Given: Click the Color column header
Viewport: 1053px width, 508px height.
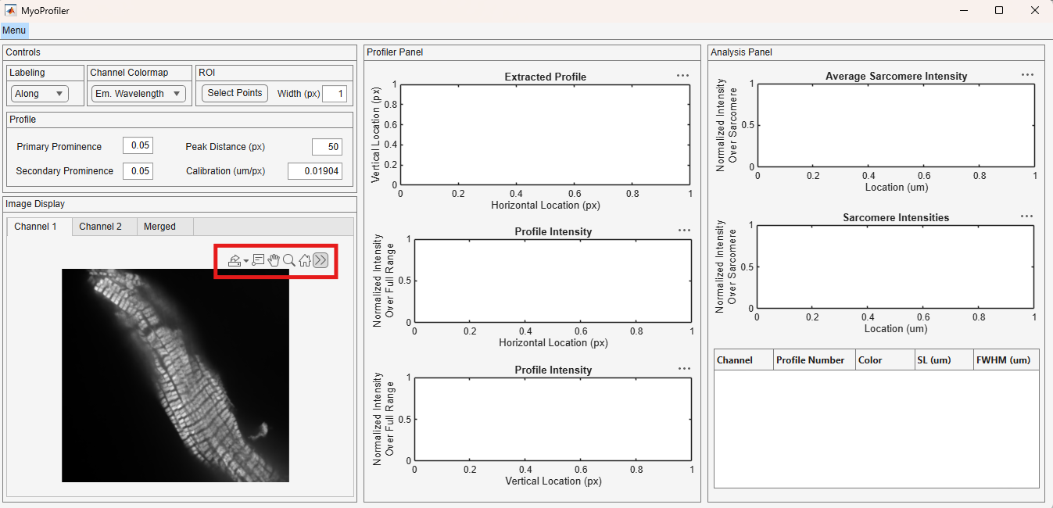Looking at the screenshot, I should click(885, 360).
